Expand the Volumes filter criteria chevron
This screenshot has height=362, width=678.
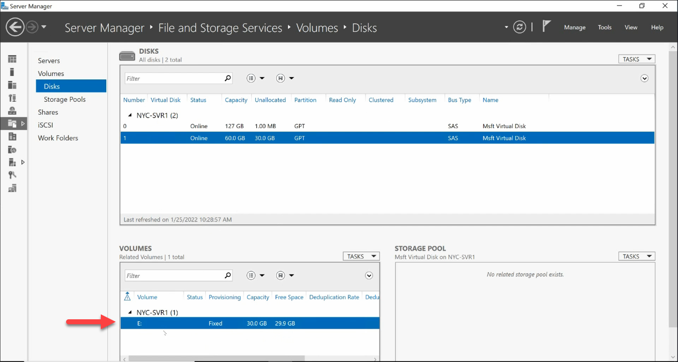[x=369, y=275]
